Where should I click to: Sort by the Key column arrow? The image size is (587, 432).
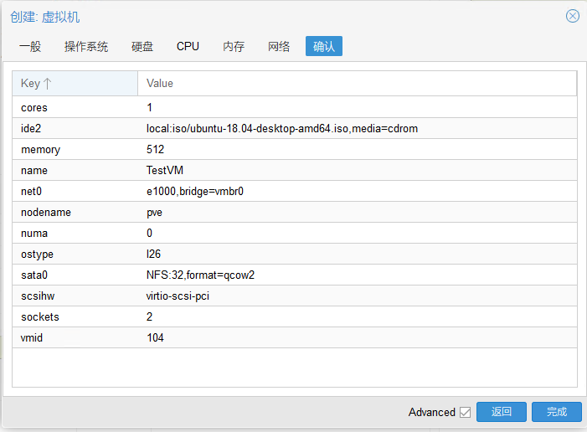[47, 83]
